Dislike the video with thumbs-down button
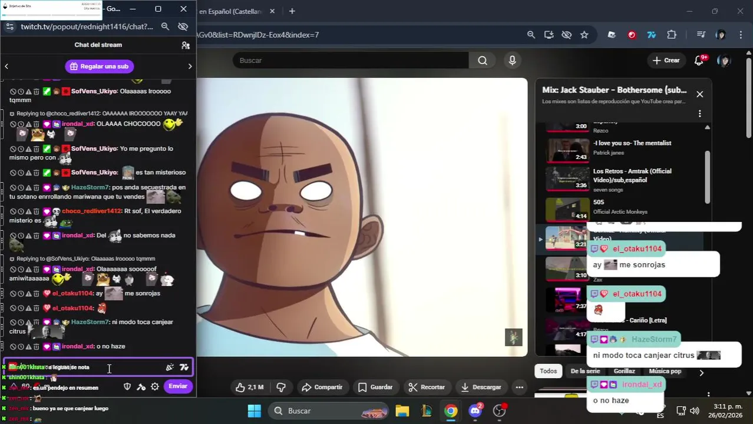Screen dimensions: 753x424 pyautogui.click(x=281, y=387)
